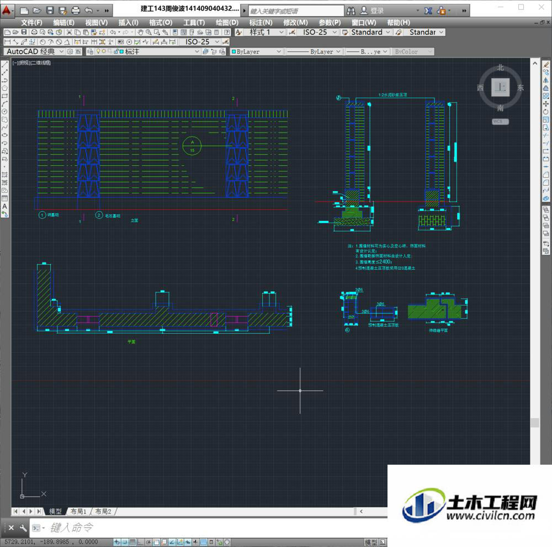Select the Angular dimension tool
Image resolution: width=552 pixels, height=547 pixels.
coord(67,42)
